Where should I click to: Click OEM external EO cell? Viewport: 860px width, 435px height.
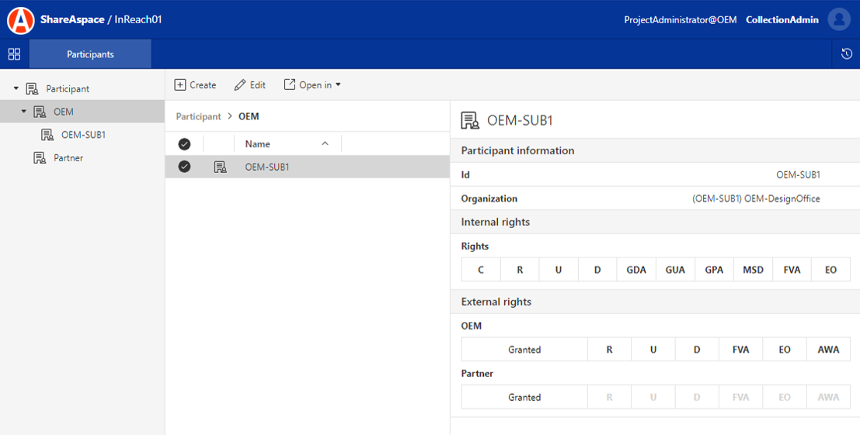click(x=785, y=350)
